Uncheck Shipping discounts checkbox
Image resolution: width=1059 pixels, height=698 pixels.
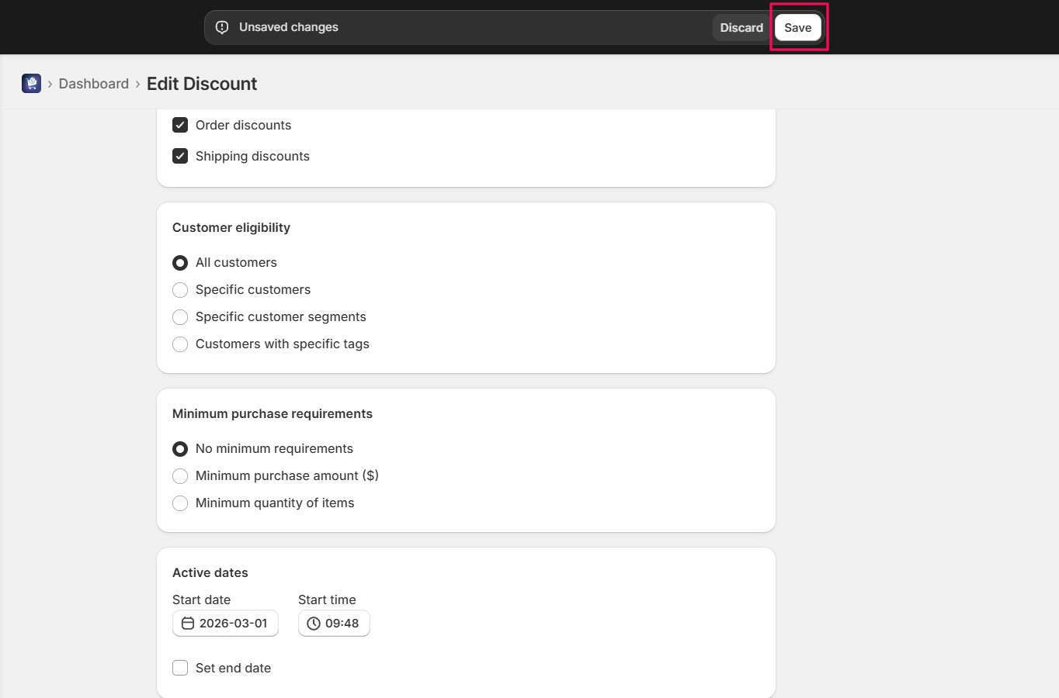180,156
